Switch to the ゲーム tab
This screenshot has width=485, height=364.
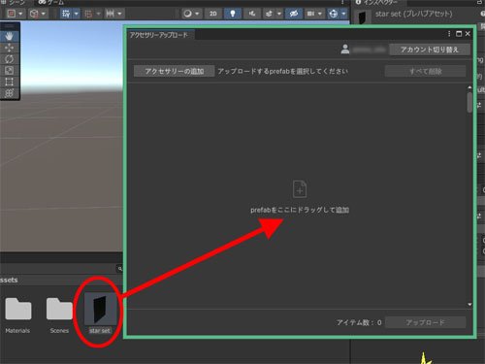[x=51, y=3]
